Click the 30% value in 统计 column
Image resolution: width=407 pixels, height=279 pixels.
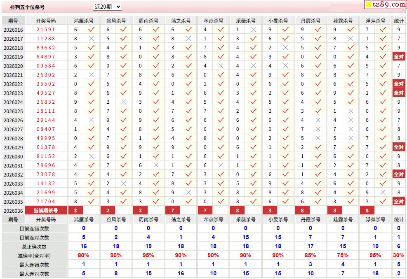point(398,255)
